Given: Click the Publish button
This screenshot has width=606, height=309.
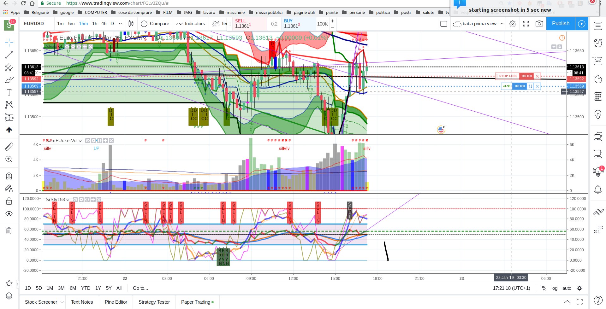Looking at the screenshot, I should tap(561, 24).
